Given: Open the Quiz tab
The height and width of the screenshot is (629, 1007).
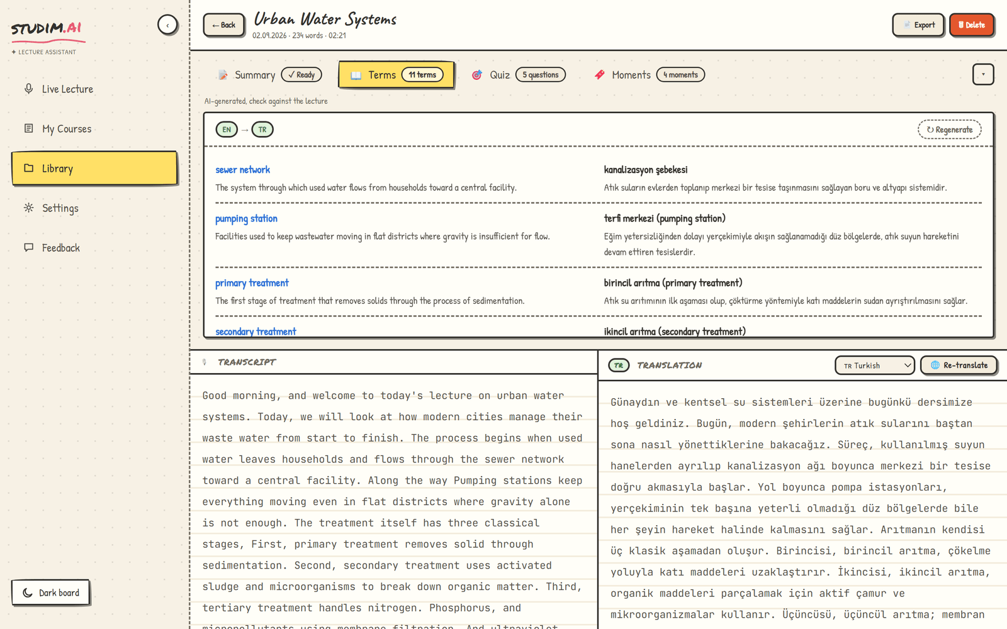Looking at the screenshot, I should (519, 75).
